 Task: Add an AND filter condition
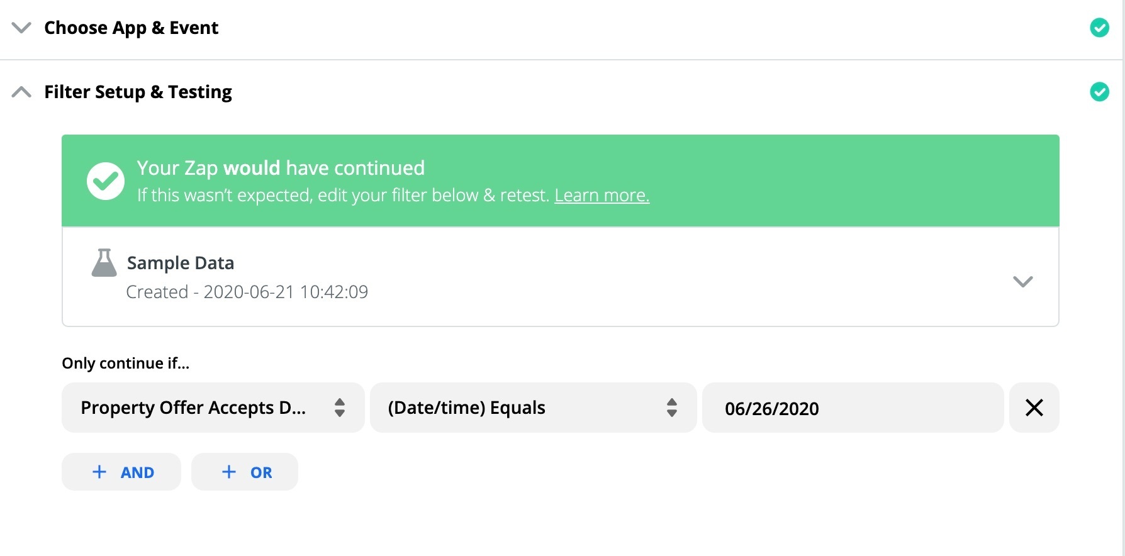pos(121,472)
